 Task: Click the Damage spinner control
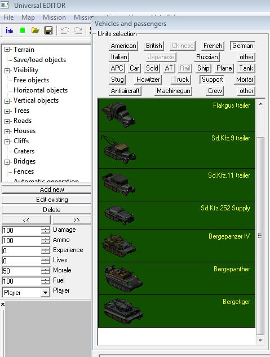46,231
